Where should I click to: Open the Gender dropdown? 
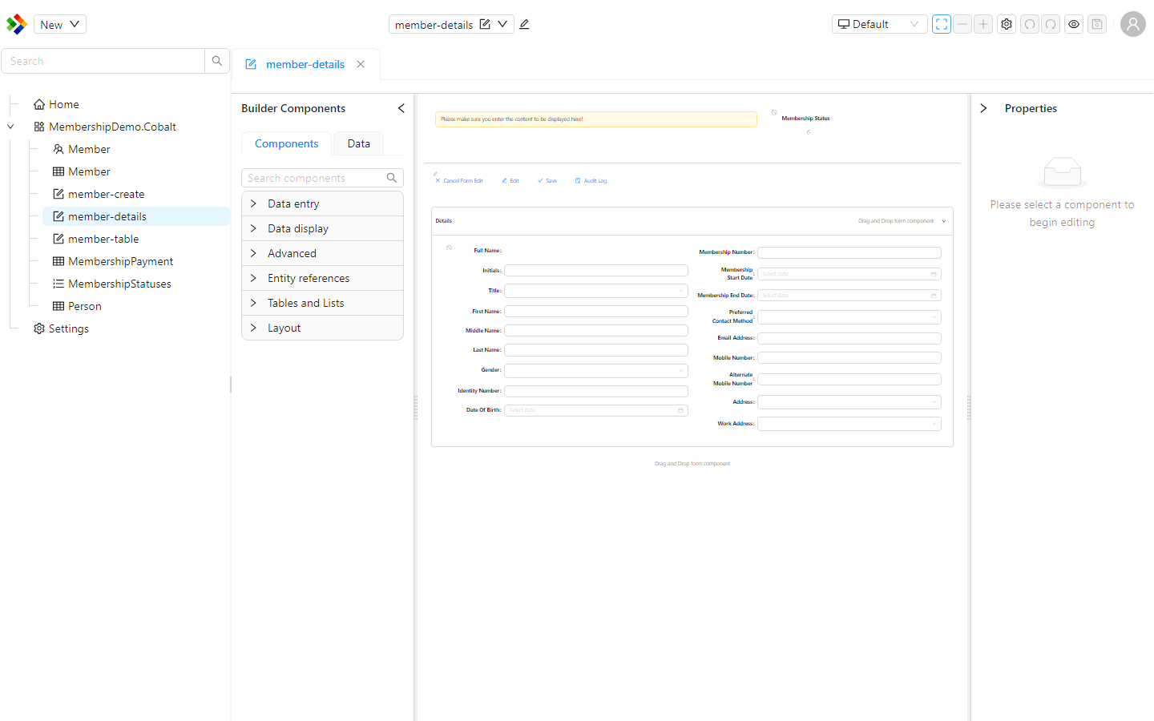tap(595, 370)
